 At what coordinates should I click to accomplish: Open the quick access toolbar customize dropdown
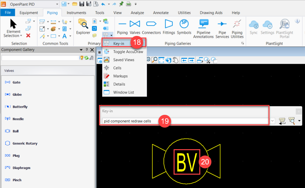click(x=135, y=4)
